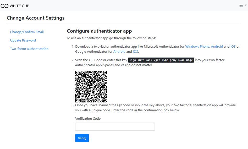Open the Microsoft Authenticator iOS link

coord(233,47)
